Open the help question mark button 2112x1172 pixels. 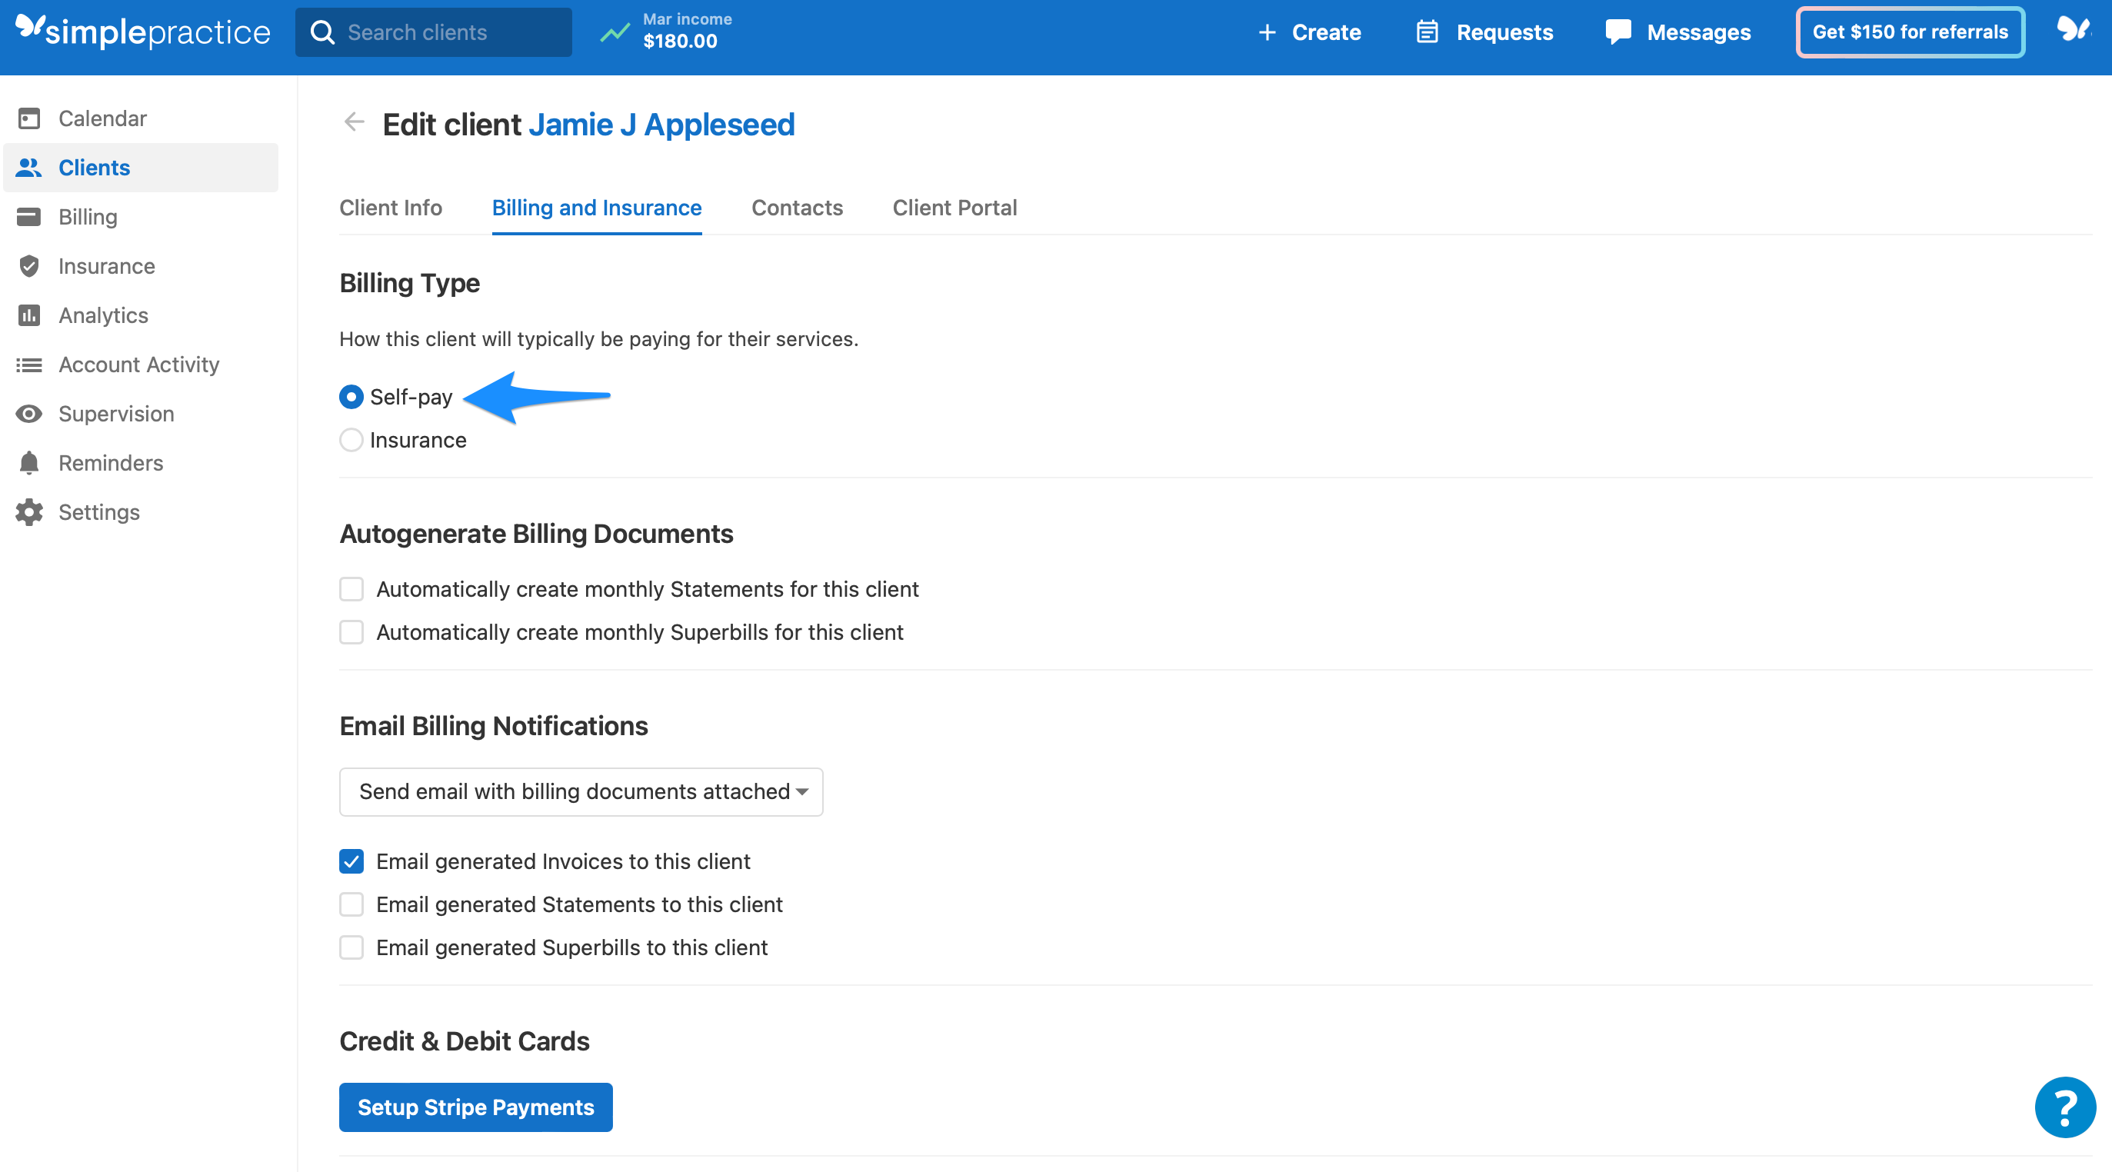(x=2064, y=1107)
